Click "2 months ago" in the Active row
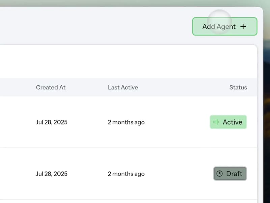270x203 pixels. [126, 122]
